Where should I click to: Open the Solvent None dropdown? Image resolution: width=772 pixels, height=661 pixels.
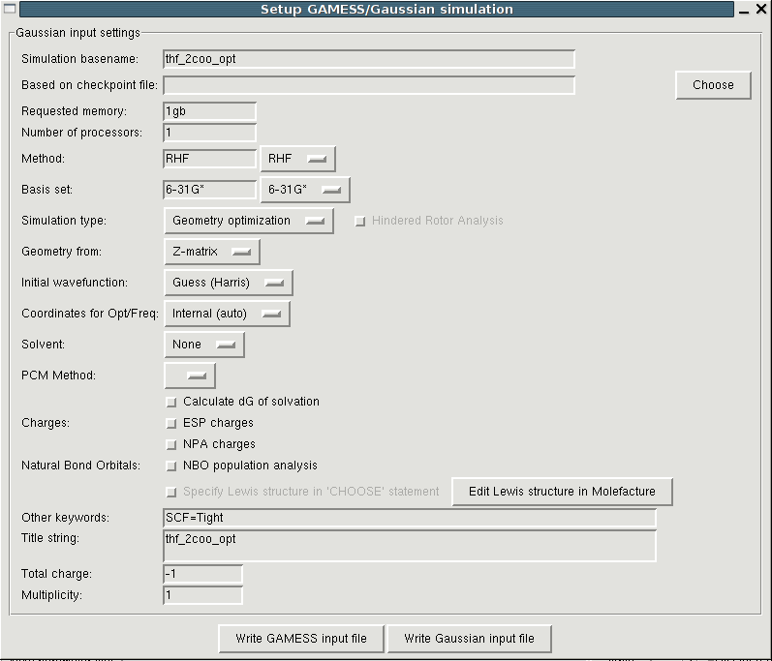click(x=203, y=345)
